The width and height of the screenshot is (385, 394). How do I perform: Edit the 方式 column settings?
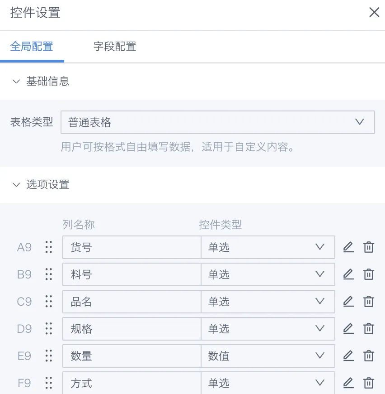click(x=348, y=383)
